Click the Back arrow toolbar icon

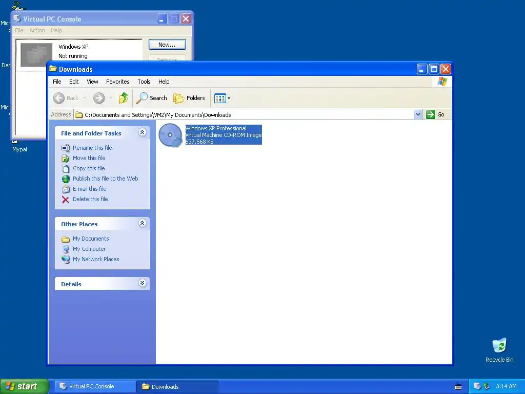point(59,98)
